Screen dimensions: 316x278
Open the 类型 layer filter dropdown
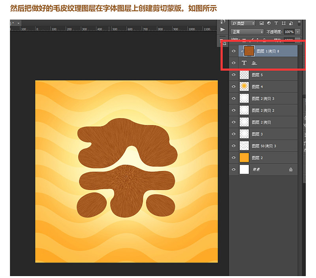[x=243, y=23]
